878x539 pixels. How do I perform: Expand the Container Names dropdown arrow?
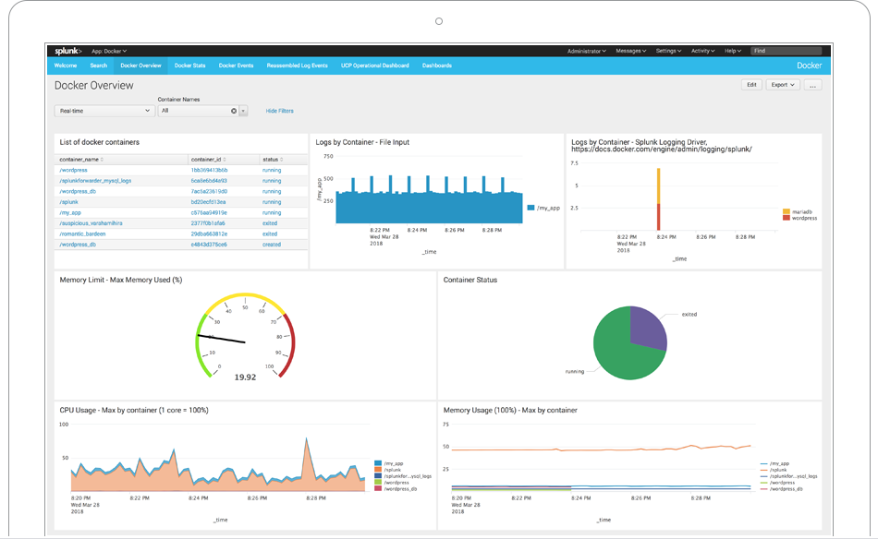click(x=244, y=112)
